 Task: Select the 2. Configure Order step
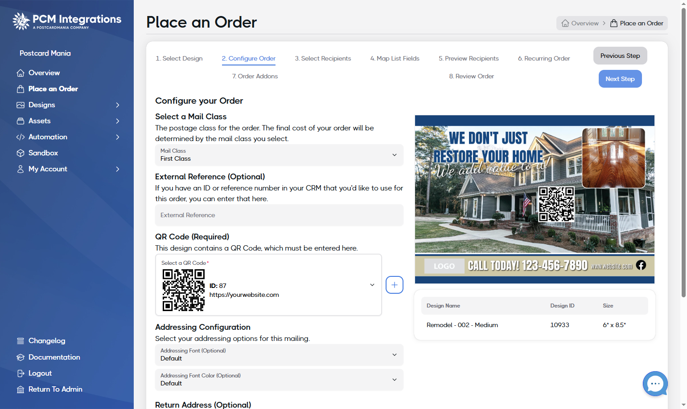click(249, 58)
